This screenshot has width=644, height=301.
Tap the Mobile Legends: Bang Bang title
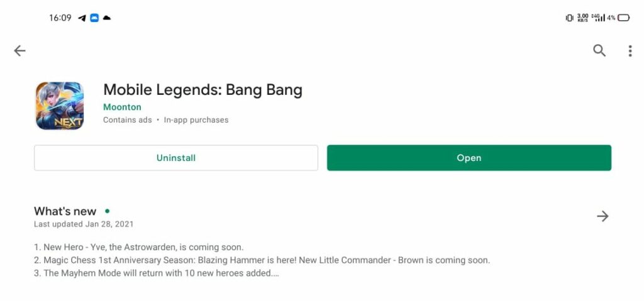[x=203, y=89]
